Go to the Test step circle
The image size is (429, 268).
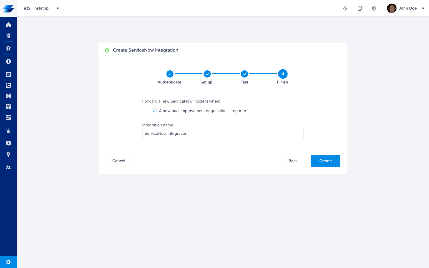[244, 74]
